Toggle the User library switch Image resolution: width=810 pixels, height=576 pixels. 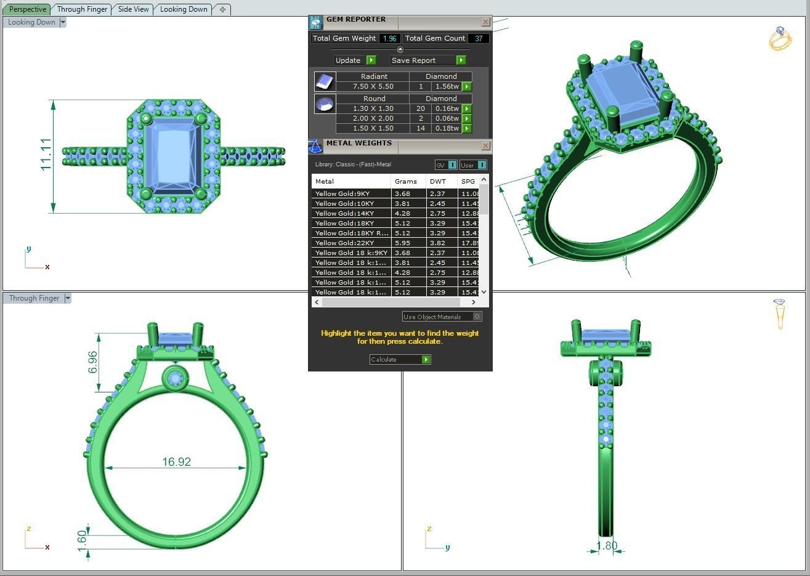point(482,165)
